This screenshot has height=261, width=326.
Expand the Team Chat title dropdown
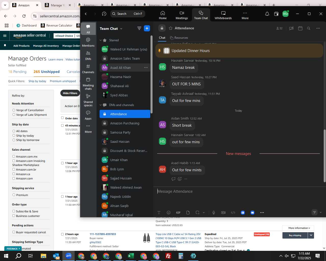tap(121, 29)
